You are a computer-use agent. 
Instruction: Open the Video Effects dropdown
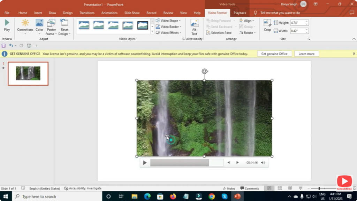(x=169, y=32)
